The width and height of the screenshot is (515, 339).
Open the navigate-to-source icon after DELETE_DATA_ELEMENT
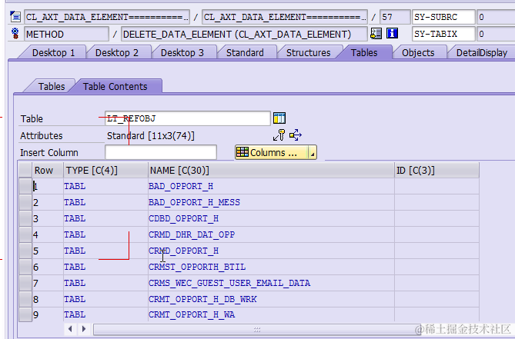(376, 34)
